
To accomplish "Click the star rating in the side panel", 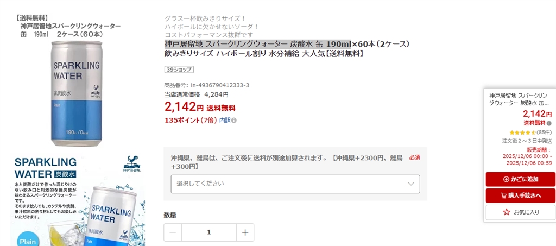I will click(x=522, y=133).
